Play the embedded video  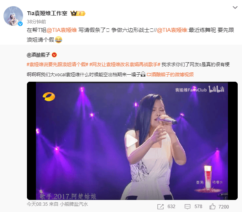pos(132,140)
